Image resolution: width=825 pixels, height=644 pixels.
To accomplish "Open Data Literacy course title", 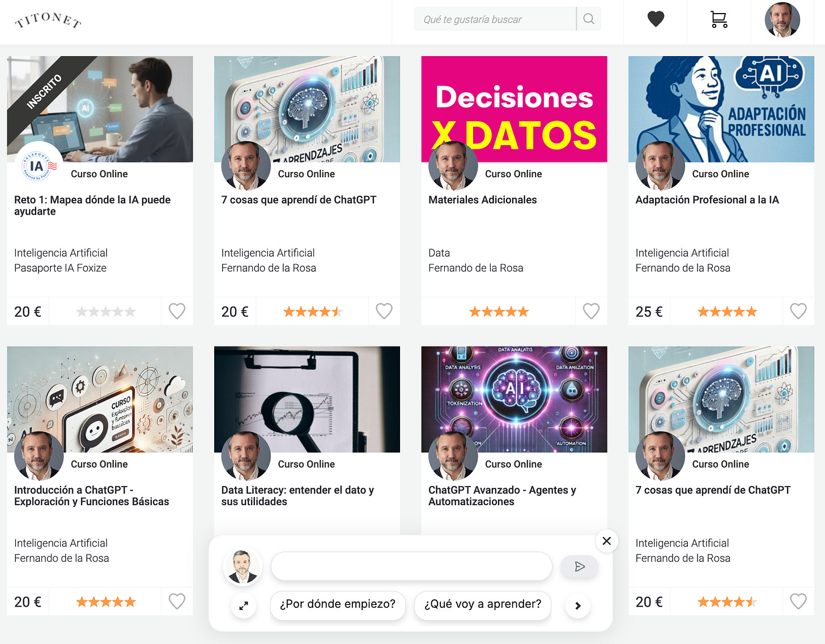I will click(297, 496).
